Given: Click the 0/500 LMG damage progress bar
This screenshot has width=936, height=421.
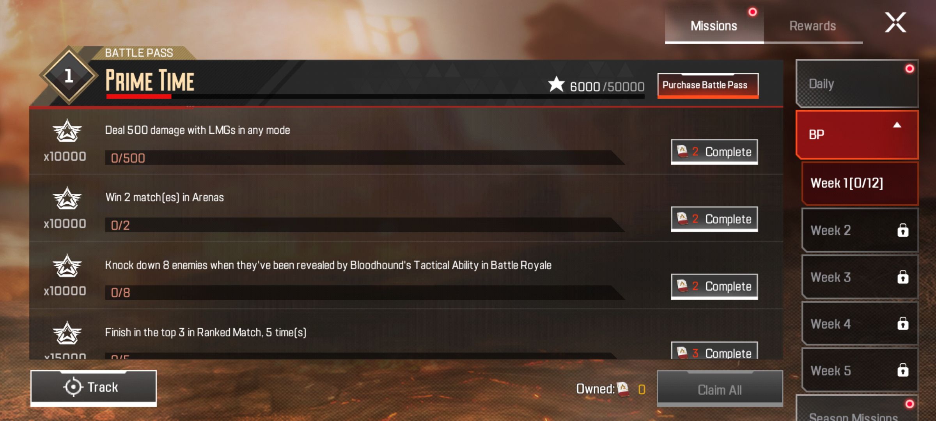Looking at the screenshot, I should tap(365, 158).
